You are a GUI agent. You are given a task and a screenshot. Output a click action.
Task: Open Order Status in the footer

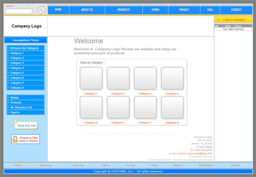click(x=206, y=165)
